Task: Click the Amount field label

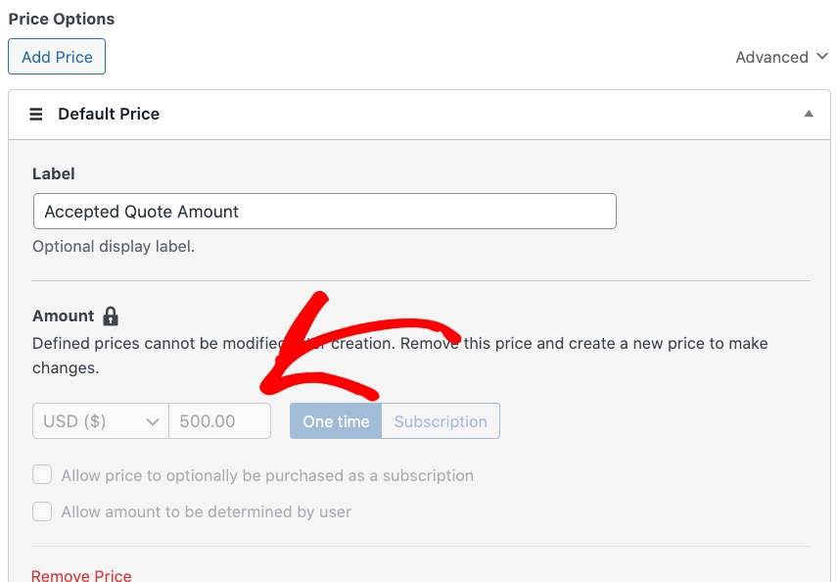Action: tap(63, 316)
